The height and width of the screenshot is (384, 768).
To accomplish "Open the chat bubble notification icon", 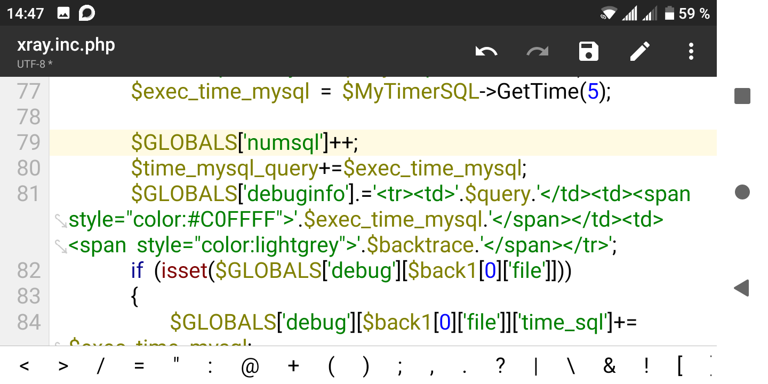I will (86, 13).
